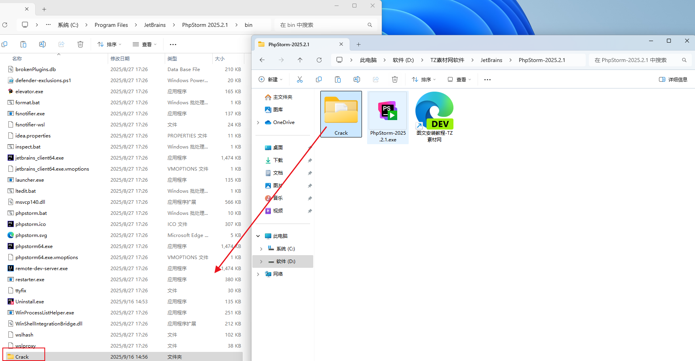Click Copy icon in PhpStorm-2025.2.1 window toolbar
The height and width of the screenshot is (361, 695).
tap(319, 79)
